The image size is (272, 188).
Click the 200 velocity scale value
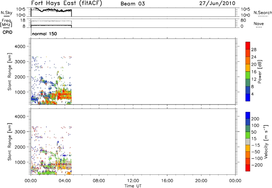(255, 119)
